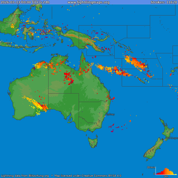Click the 24h label under the histogram

[166, 176]
